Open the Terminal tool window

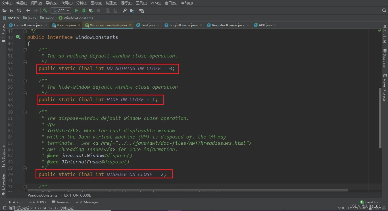click(61, 202)
